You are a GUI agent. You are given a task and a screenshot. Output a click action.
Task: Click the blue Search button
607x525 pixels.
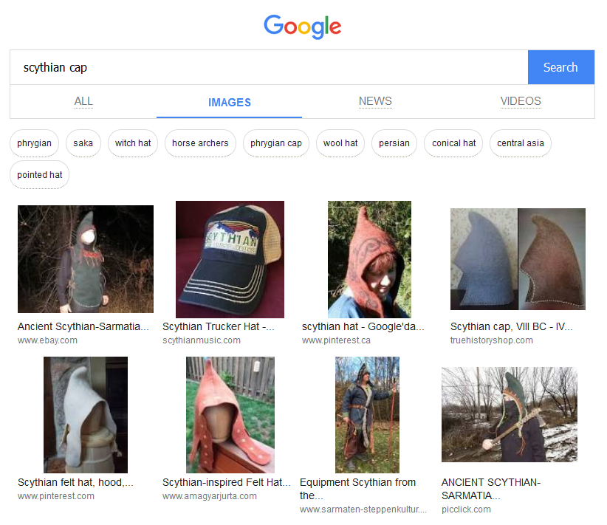click(x=561, y=67)
